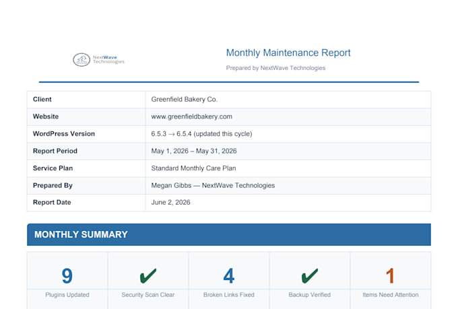Select 'WordPress Version' row label
The width and height of the screenshot is (458, 309).
pos(64,134)
